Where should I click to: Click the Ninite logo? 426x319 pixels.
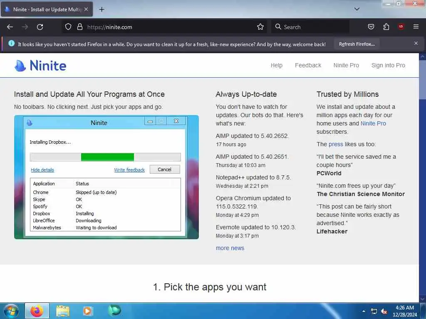click(40, 66)
